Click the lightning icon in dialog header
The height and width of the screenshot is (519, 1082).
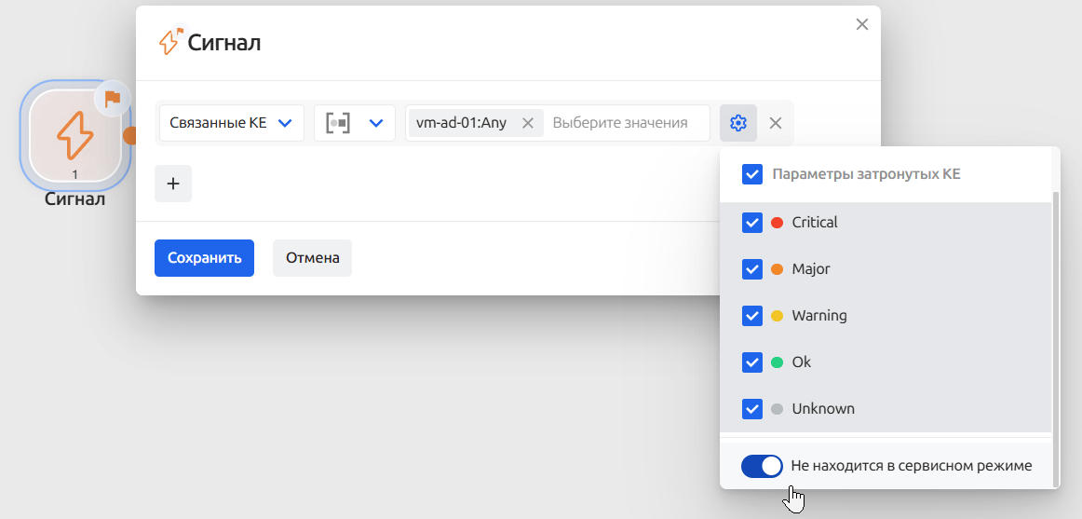pos(170,41)
